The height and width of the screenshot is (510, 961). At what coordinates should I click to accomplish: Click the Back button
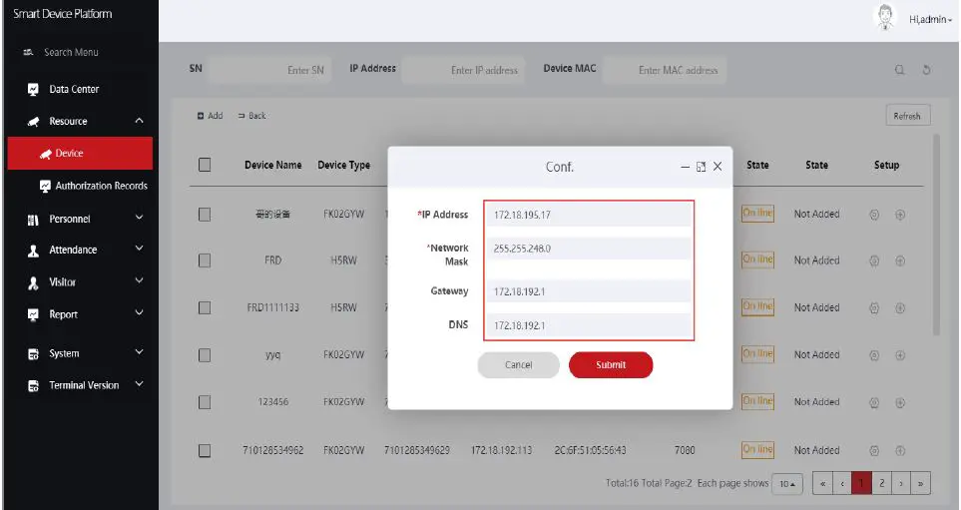pos(251,115)
